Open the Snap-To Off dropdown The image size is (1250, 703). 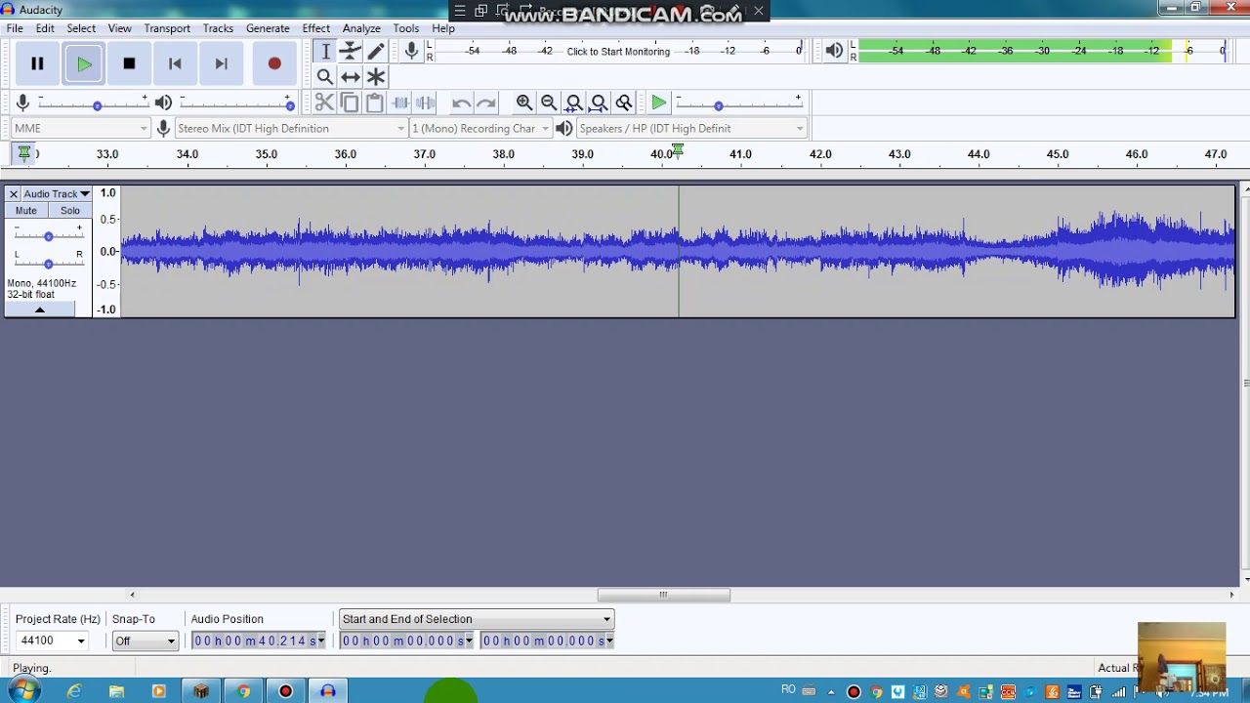click(x=145, y=641)
